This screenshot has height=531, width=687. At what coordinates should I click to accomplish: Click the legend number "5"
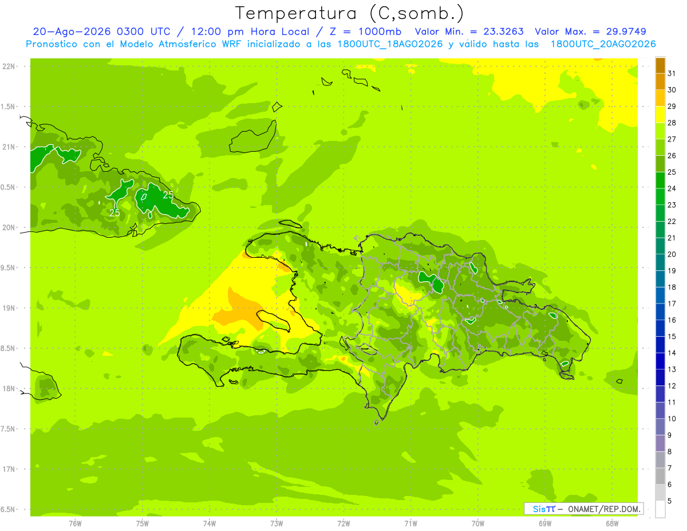(x=670, y=501)
